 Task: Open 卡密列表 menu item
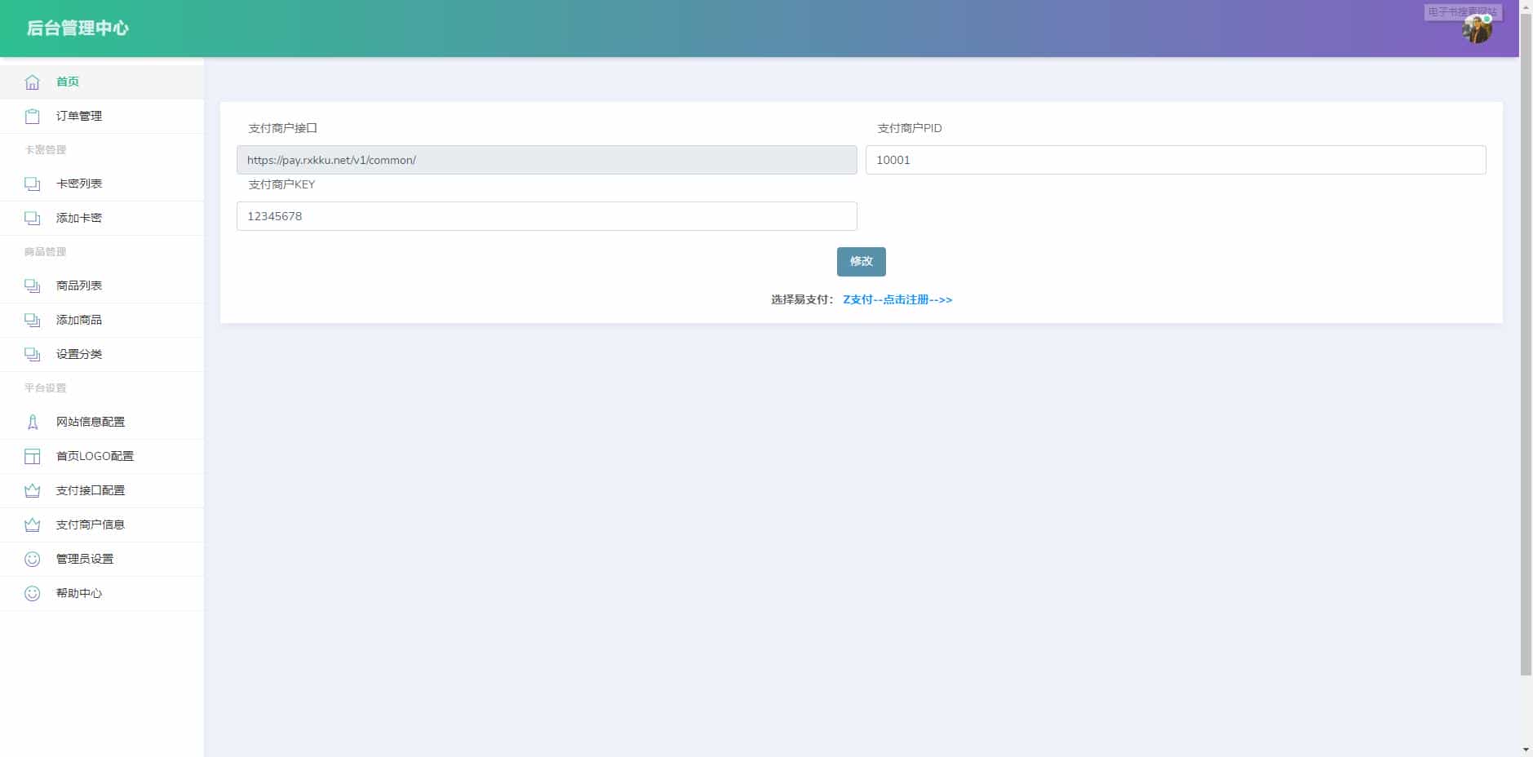tap(102, 184)
